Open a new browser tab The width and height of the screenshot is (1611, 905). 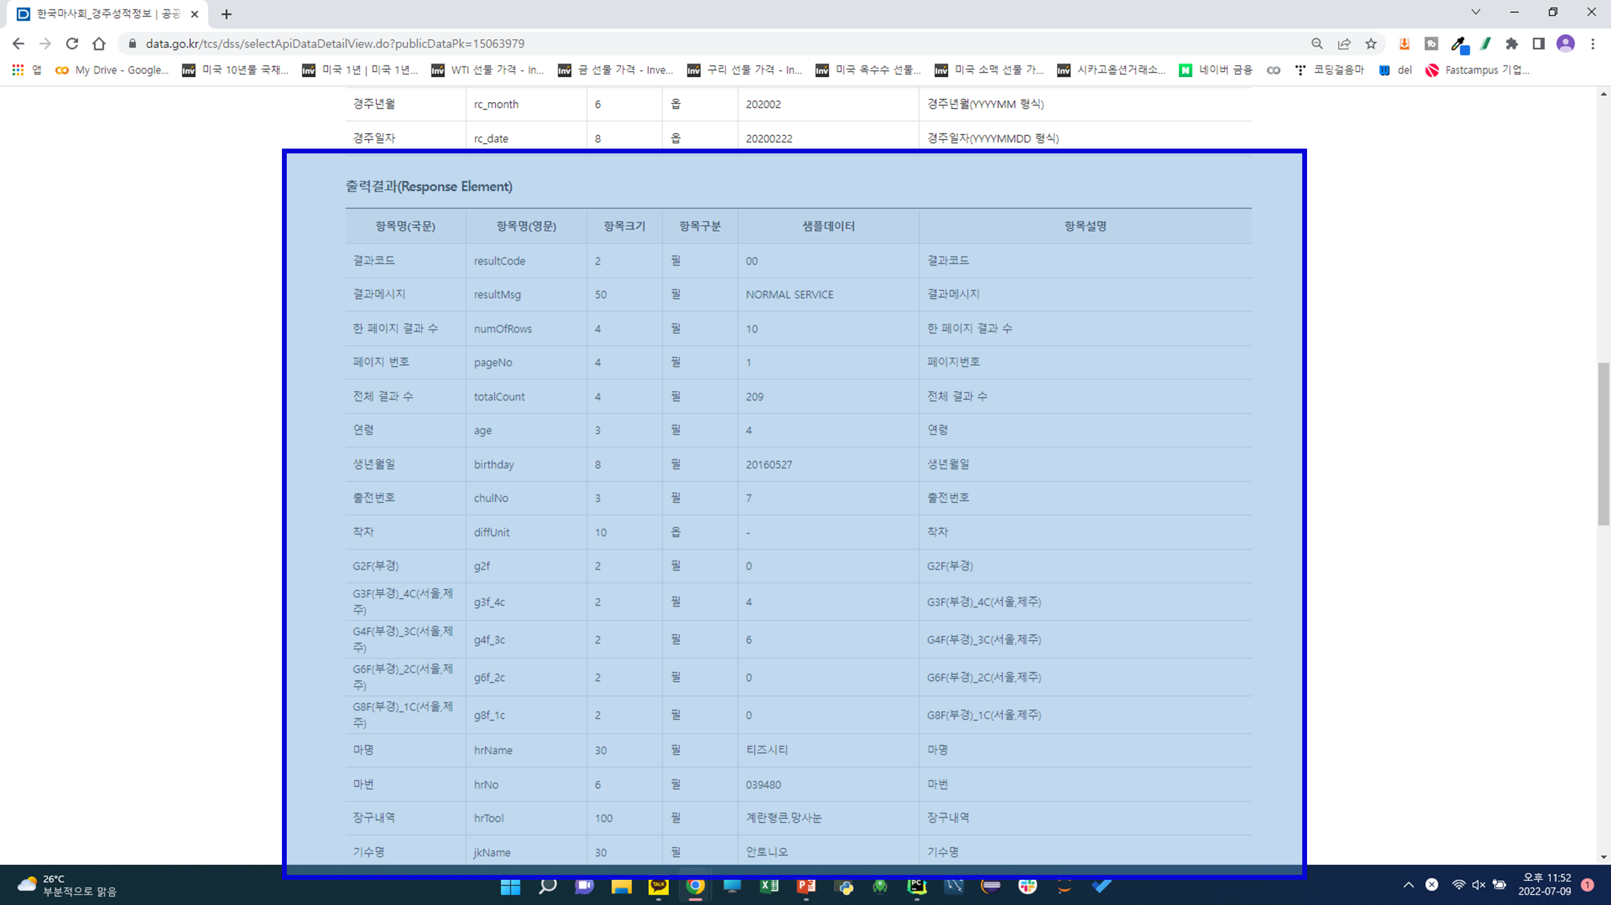pyautogui.click(x=227, y=14)
